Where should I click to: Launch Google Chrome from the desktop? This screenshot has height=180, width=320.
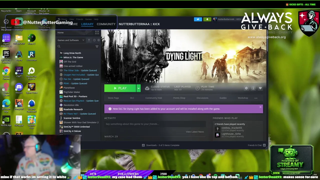tap(6, 73)
